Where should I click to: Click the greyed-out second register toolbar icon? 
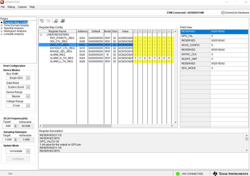(x=48, y=21)
